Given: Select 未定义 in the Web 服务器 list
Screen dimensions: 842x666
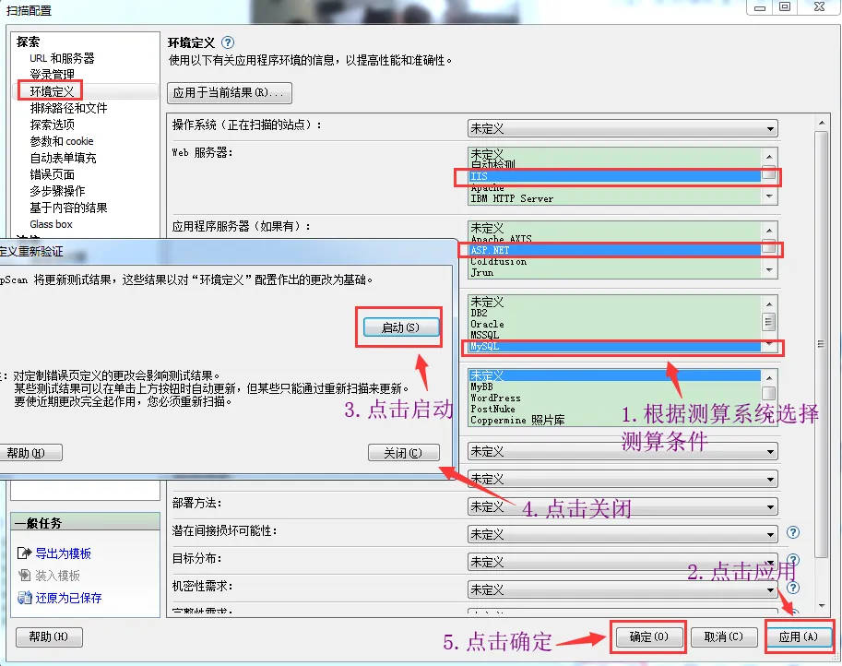Looking at the screenshot, I should click(615, 154).
